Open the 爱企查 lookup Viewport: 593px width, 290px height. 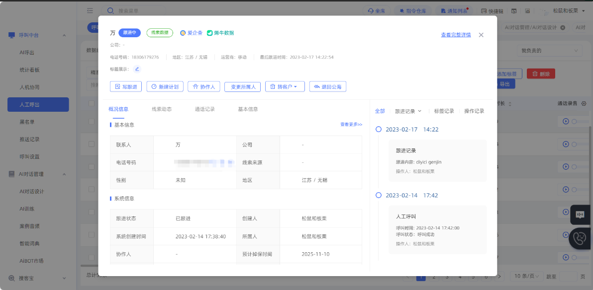pyautogui.click(x=191, y=33)
